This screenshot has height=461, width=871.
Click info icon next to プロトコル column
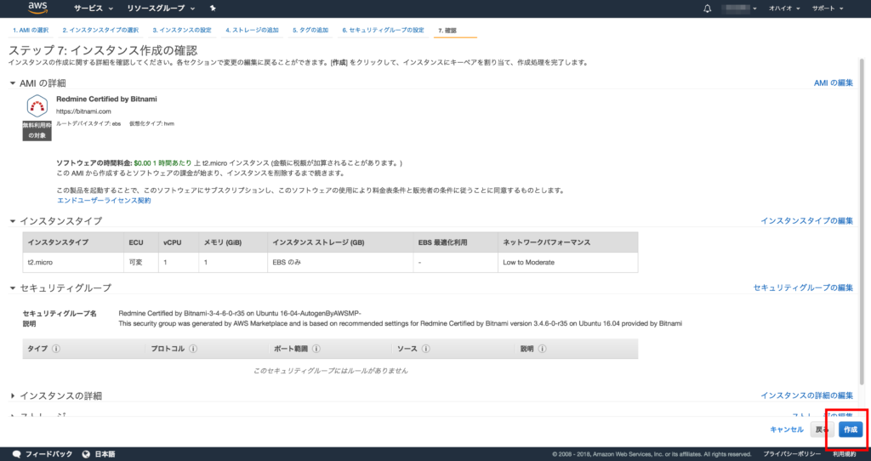[193, 349]
